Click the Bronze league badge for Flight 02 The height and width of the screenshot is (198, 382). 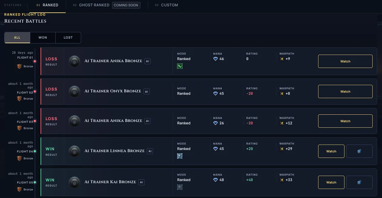coord(19,99)
